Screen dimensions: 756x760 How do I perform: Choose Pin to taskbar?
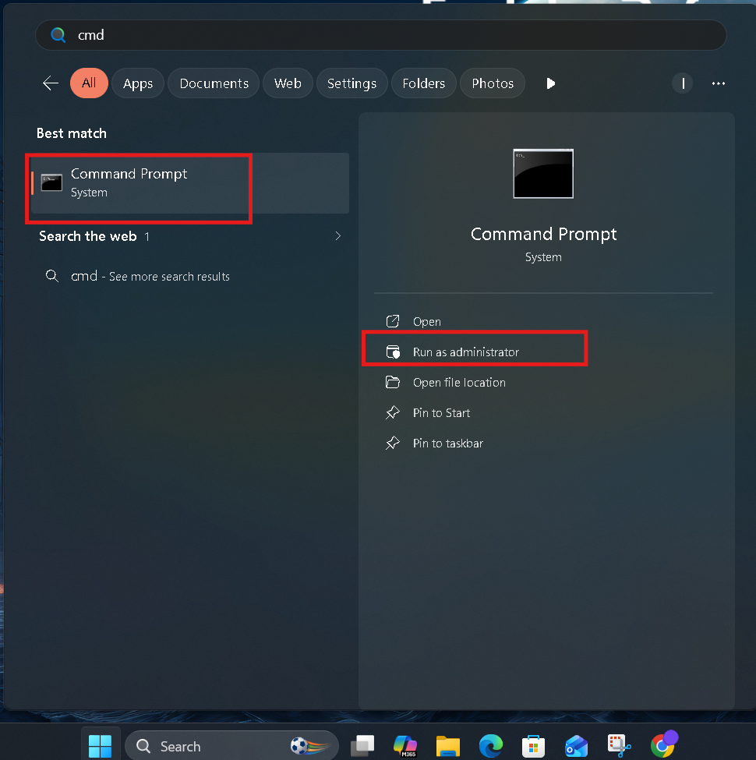click(543, 444)
